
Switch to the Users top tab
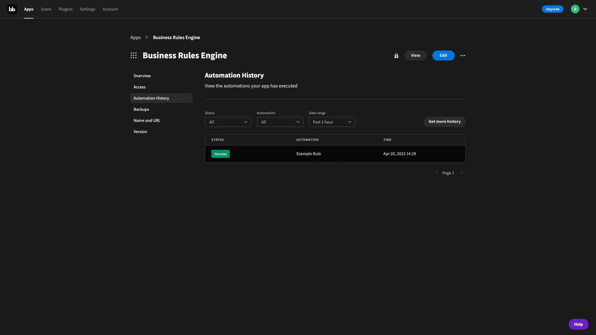(46, 9)
